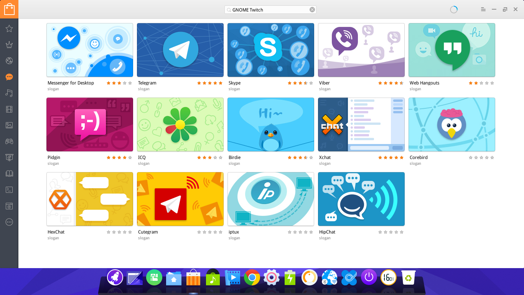Select the Games controller category in sidebar
This screenshot has width=524, height=295.
(x=9, y=141)
